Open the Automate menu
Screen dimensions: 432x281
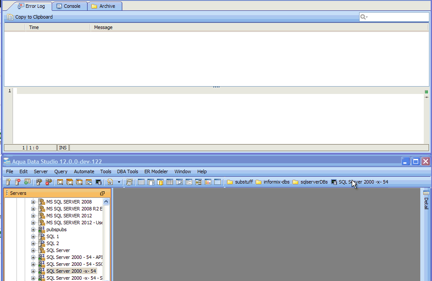(84, 171)
